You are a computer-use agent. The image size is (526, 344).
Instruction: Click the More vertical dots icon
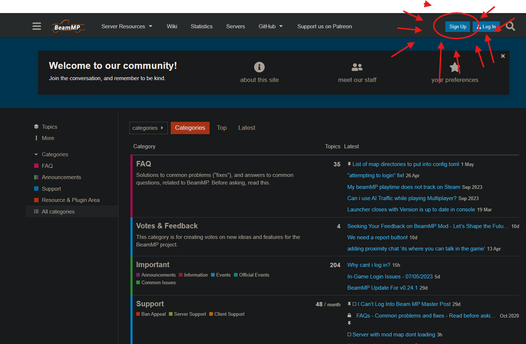[36, 138]
